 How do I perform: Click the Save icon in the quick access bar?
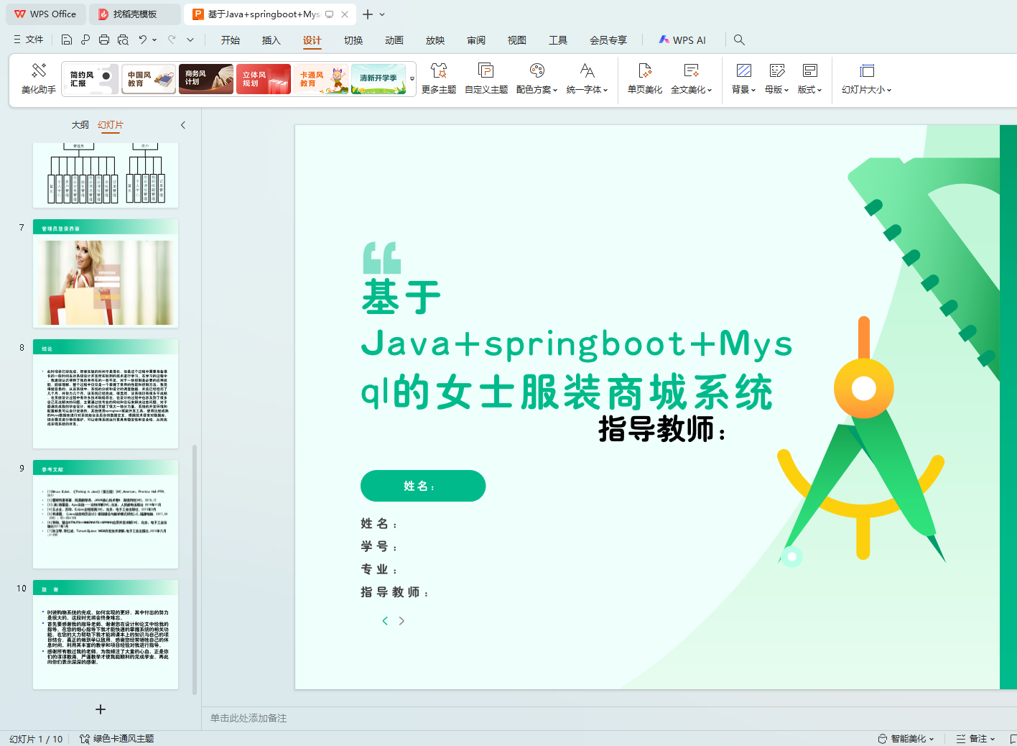coord(67,40)
